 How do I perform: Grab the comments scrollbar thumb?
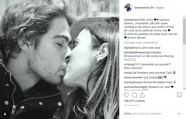click(184, 31)
